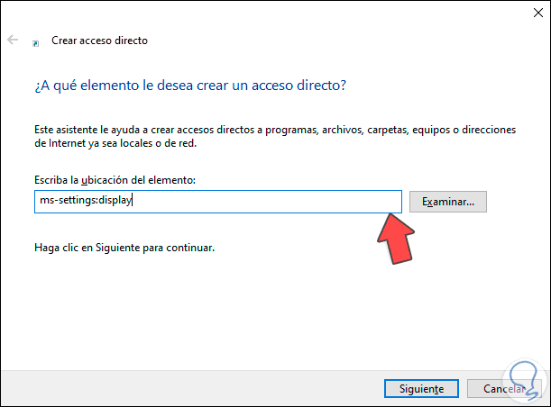Click the text Haga clic en Siguiente para continuar
This screenshot has width=551, height=407.
click(125, 247)
